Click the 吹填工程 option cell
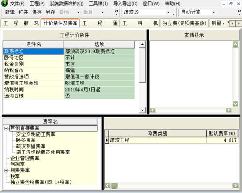The width and height of the screenshot is (242, 193). pos(99,83)
